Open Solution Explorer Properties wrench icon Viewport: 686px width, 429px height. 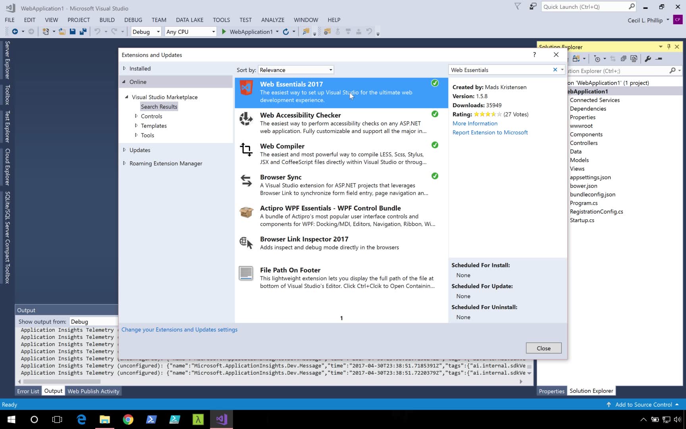[x=648, y=59]
